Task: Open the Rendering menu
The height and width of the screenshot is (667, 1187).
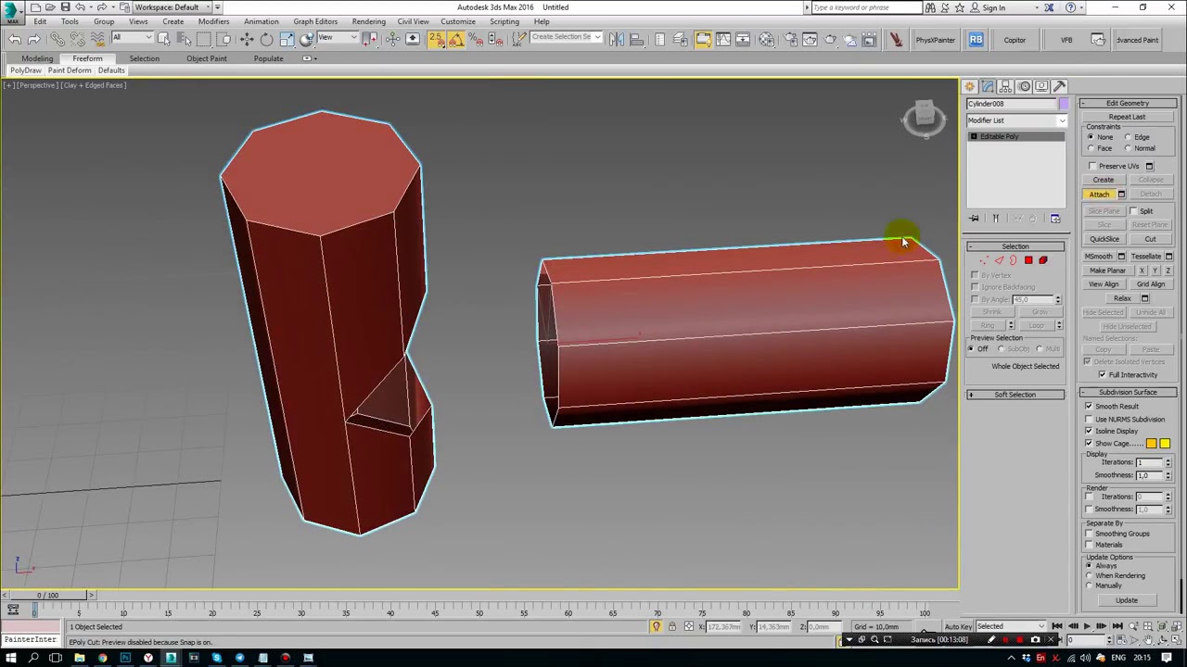Action: (x=368, y=21)
